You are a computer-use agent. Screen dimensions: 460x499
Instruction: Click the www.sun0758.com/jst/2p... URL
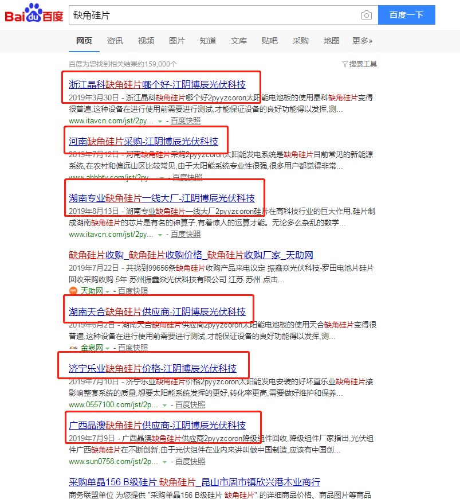tap(113, 462)
